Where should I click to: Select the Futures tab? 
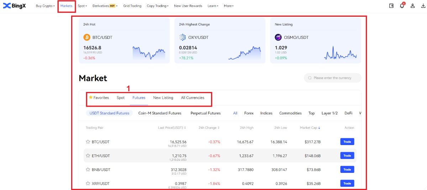click(x=139, y=98)
